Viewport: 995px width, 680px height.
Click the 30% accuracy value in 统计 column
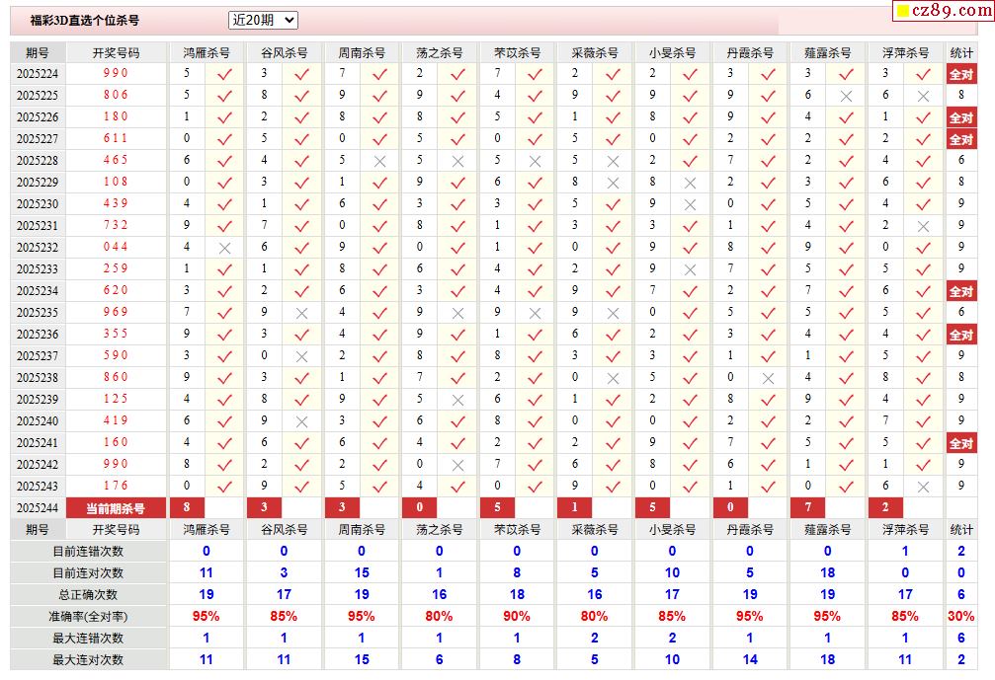pos(960,617)
